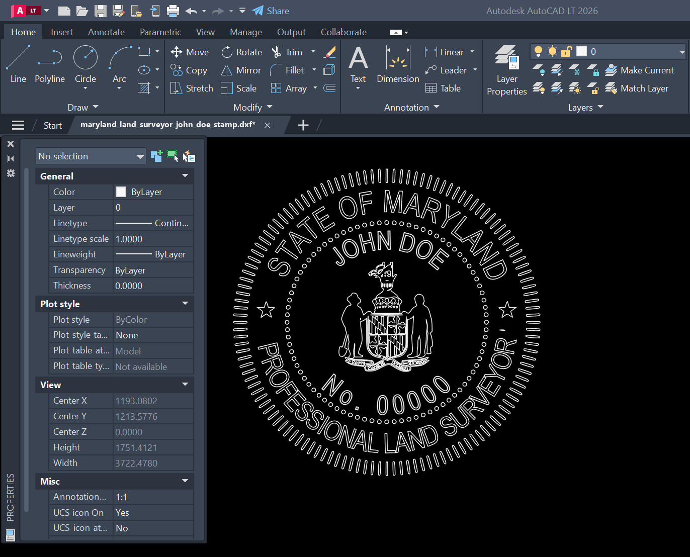Click the Plot printer icon
This screenshot has width=690, height=557.
pyautogui.click(x=173, y=11)
